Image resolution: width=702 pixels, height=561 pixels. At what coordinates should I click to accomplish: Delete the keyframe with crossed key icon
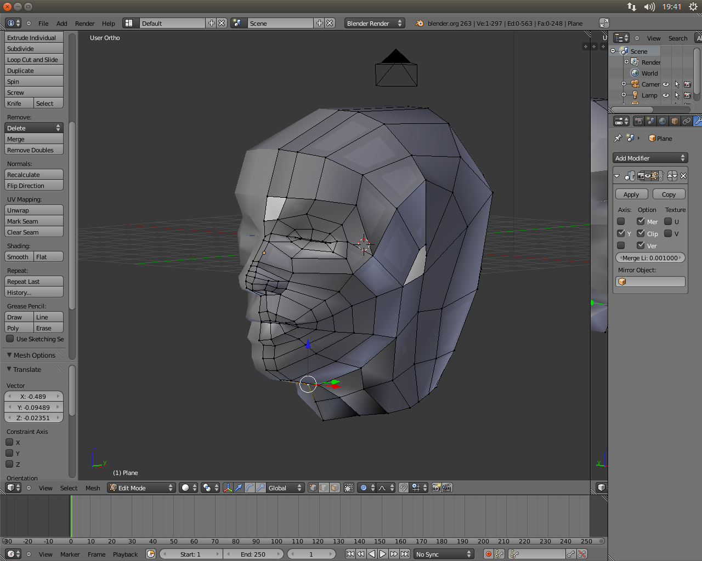point(582,554)
